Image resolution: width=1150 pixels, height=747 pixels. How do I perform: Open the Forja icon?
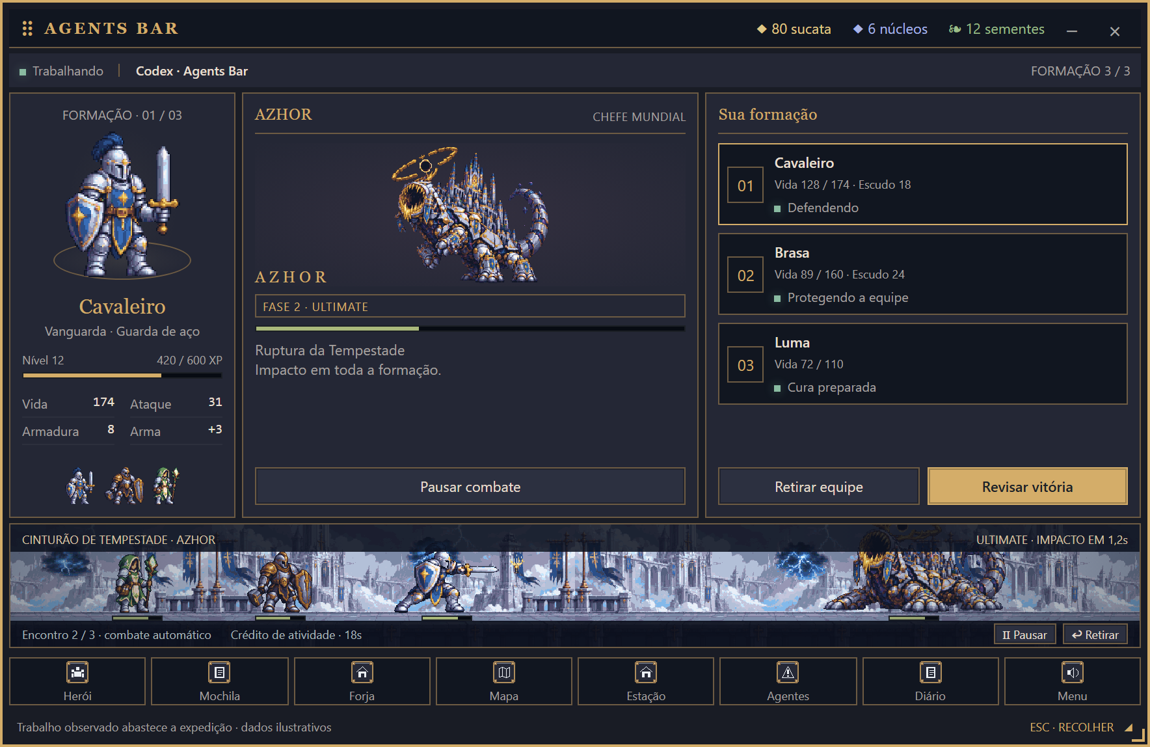(x=362, y=672)
